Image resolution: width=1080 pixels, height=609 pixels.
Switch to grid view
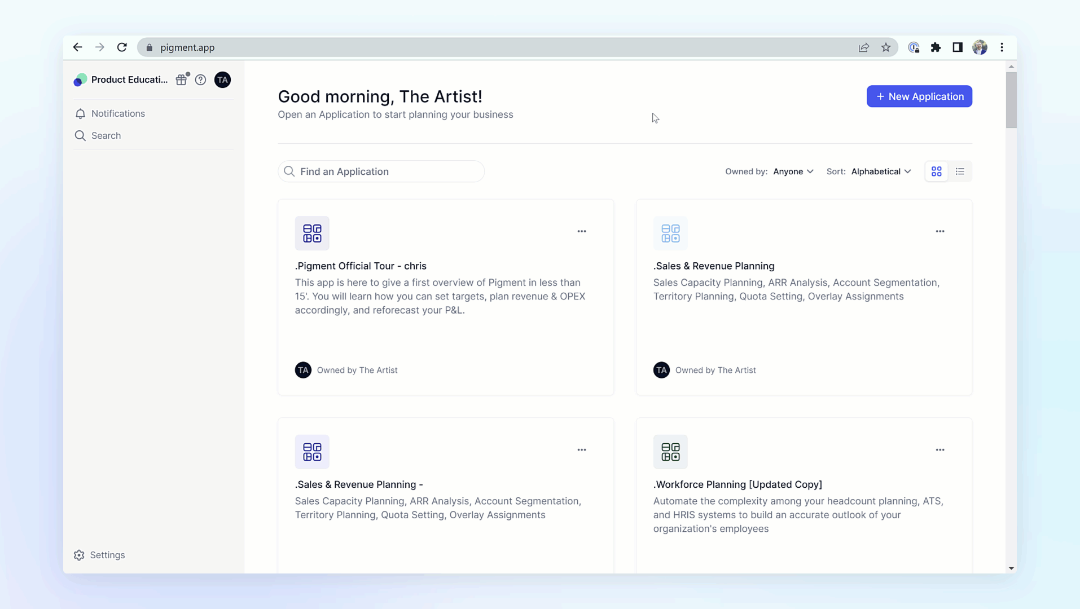(937, 171)
